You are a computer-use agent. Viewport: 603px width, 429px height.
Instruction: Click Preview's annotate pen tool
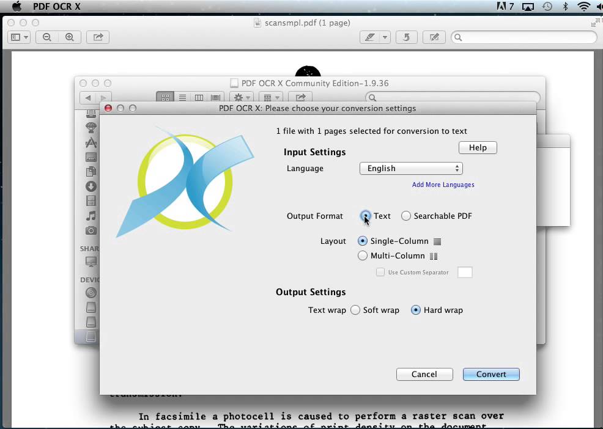(369, 37)
